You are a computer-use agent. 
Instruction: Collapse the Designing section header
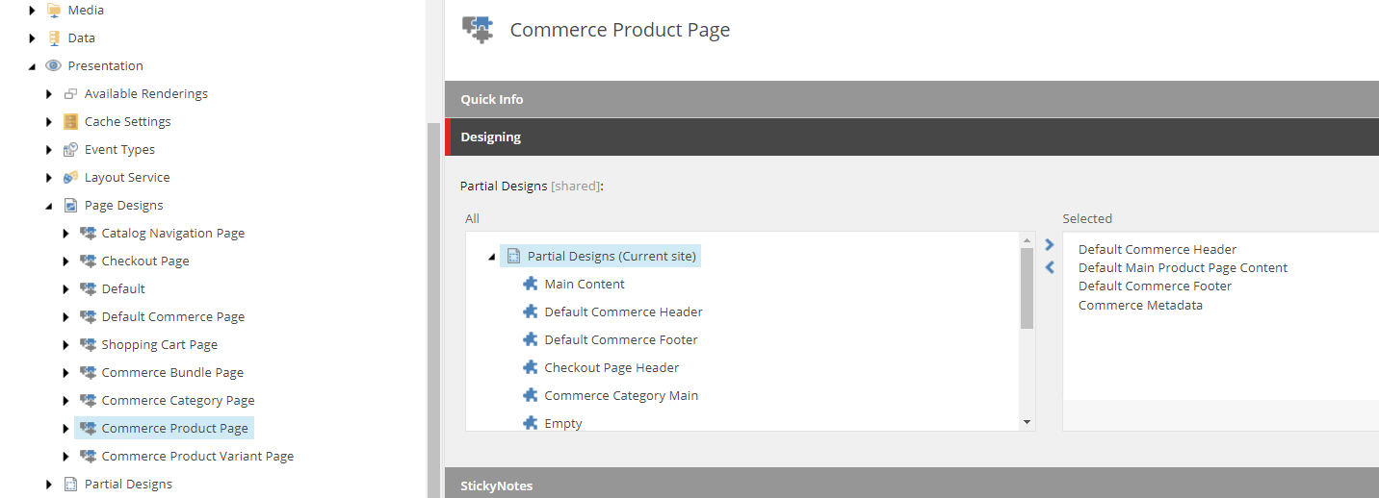[x=912, y=137]
